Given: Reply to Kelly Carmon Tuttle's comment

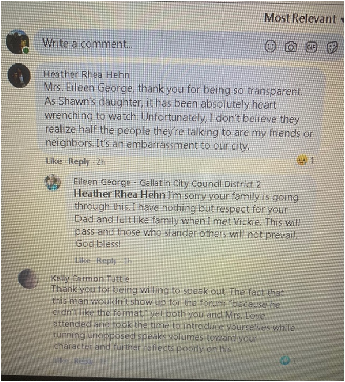Looking at the screenshot, I should 84,361.
